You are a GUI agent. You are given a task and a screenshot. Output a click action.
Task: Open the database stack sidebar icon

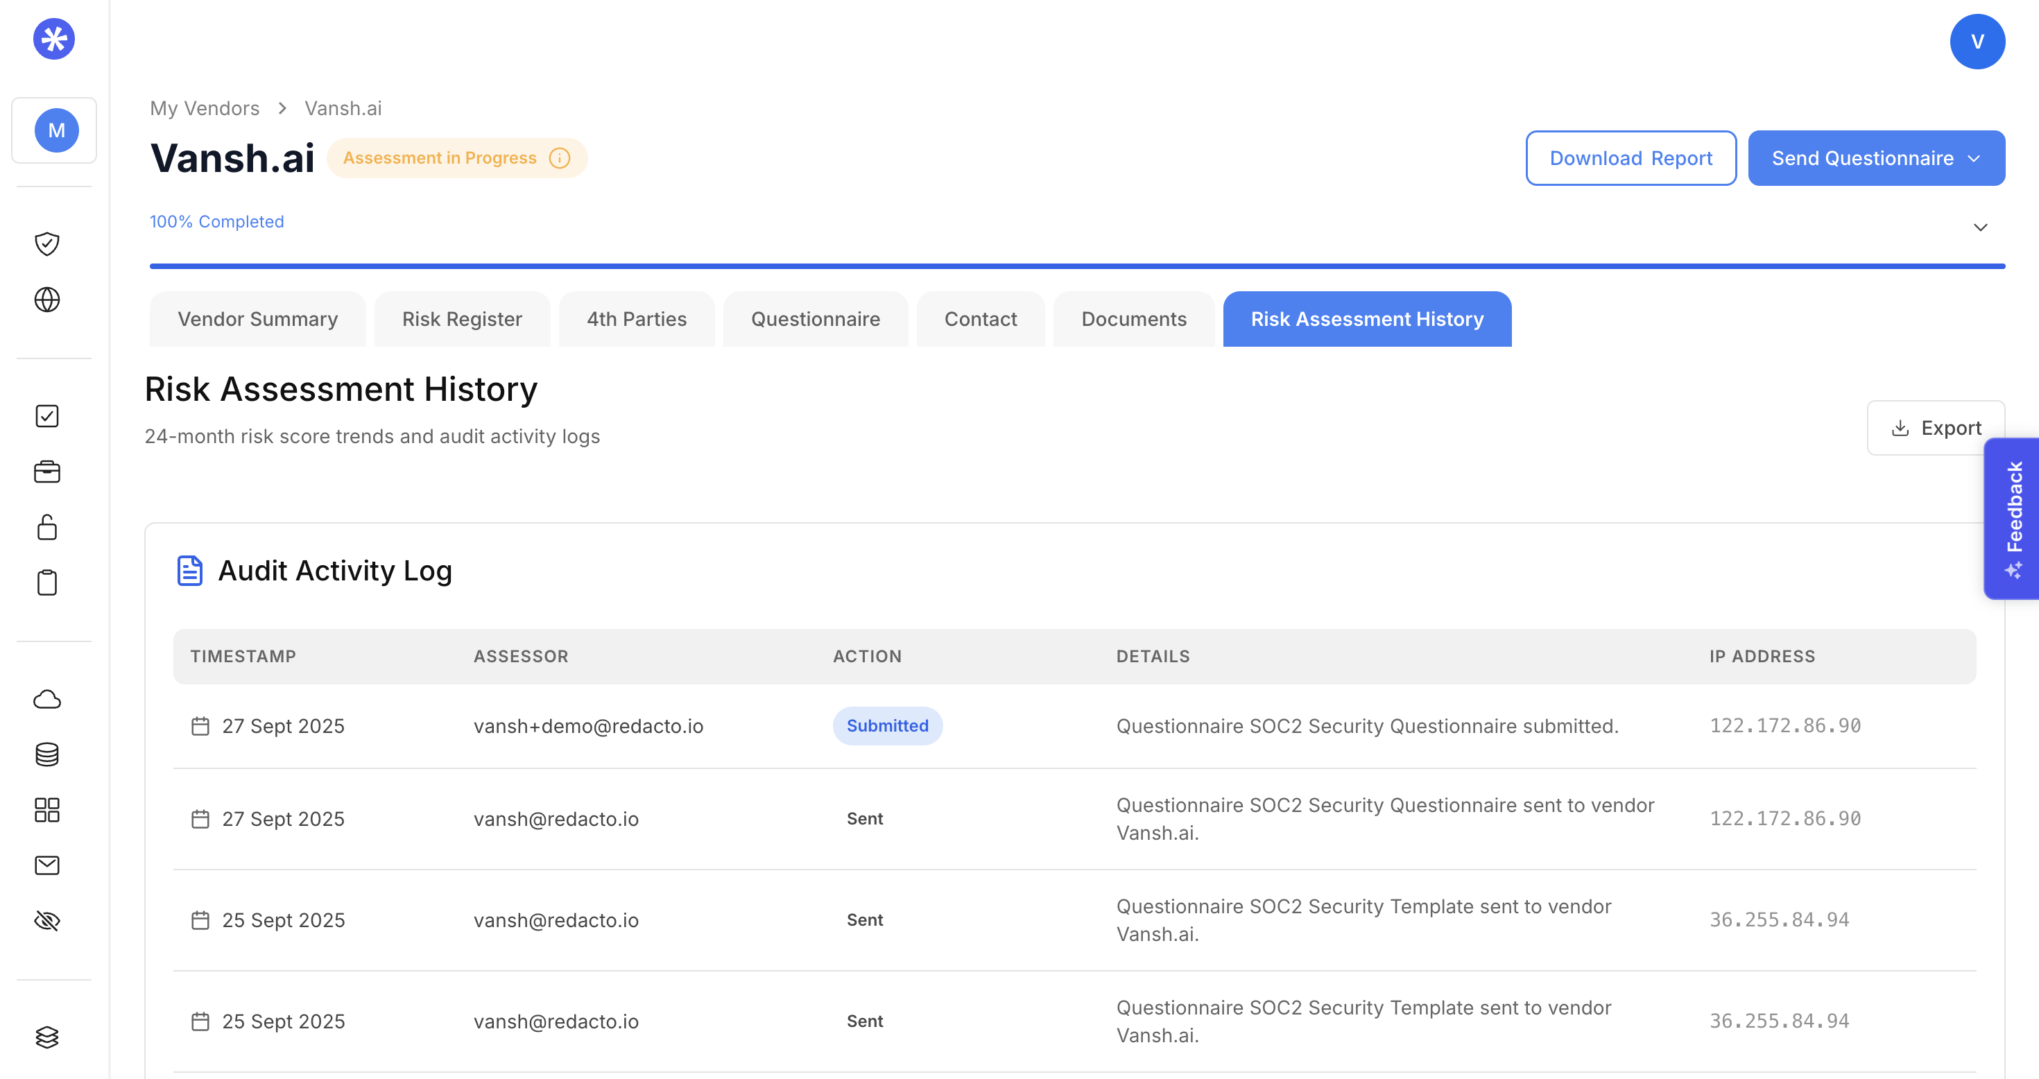tap(47, 754)
